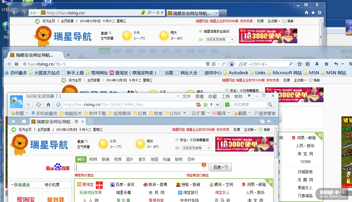The height and width of the screenshot is (202, 352).
Task: Restore closed tab with 360 undo arrow
Action: [x=269, y=121]
